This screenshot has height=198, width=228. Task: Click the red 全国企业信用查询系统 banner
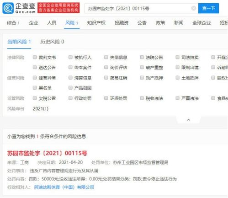[58, 8]
